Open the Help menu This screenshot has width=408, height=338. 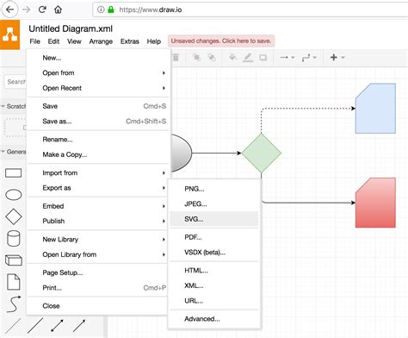coord(154,41)
